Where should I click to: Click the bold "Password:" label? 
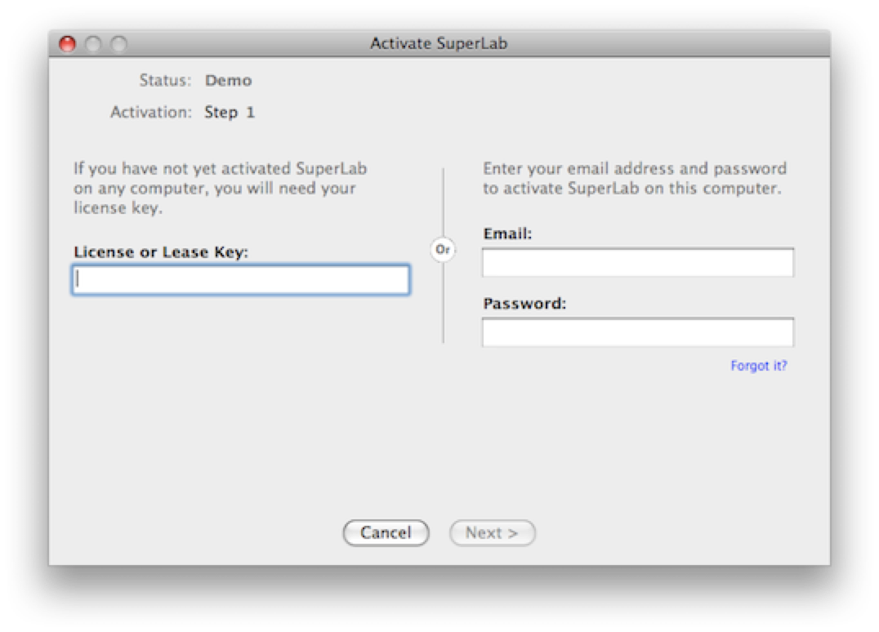[524, 304]
